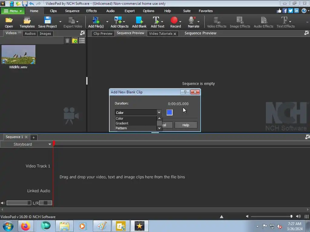Open the Record dropdown arrow
Viewport: 310px width, 232px height.
(x=180, y=22)
